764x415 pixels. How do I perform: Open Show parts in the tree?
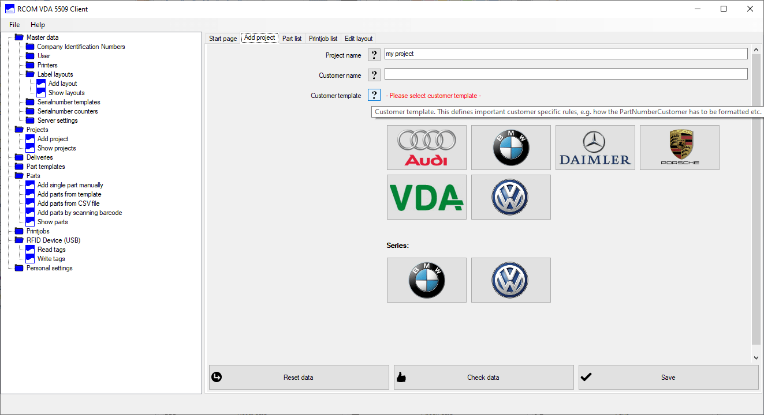[53, 222]
